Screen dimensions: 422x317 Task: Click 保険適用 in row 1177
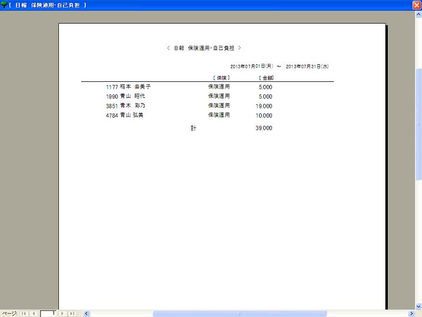(219, 87)
